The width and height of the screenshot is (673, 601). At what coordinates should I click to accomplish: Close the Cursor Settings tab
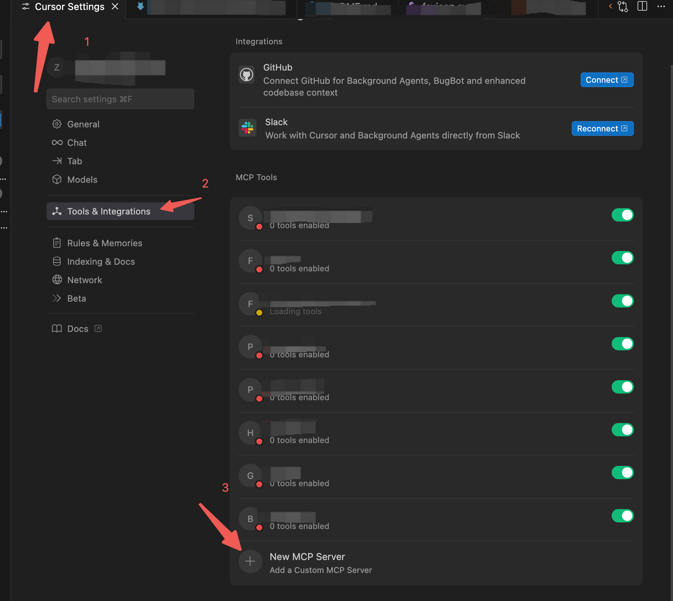tap(115, 7)
